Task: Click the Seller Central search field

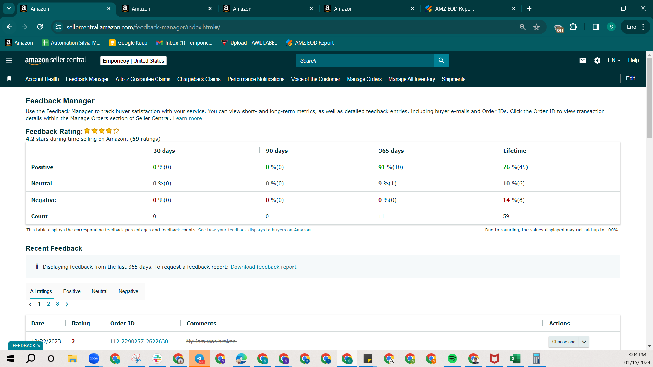Action: tap(365, 60)
